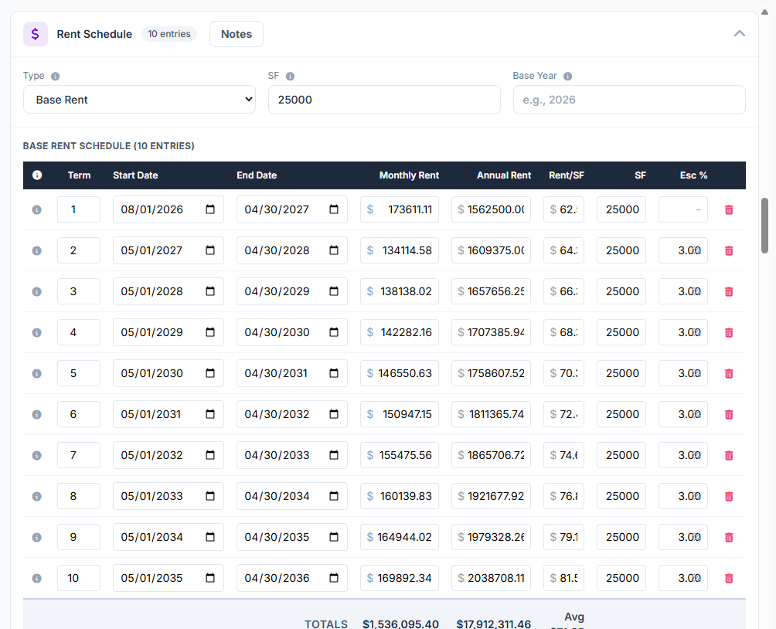Click info icon beside term 3 row
The width and height of the screenshot is (776, 629).
click(36, 291)
